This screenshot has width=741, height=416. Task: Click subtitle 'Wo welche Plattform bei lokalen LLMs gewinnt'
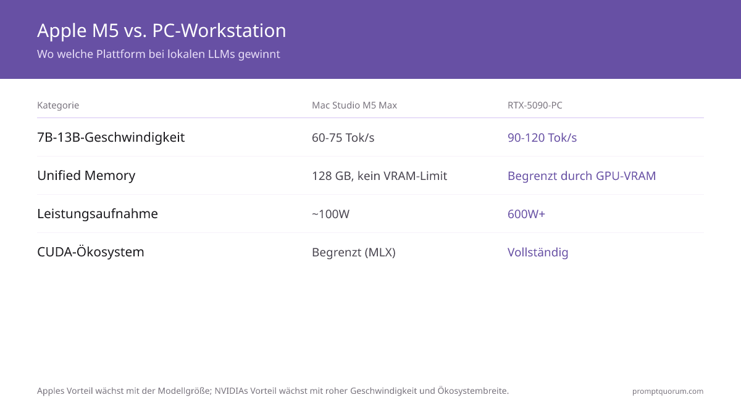click(159, 54)
